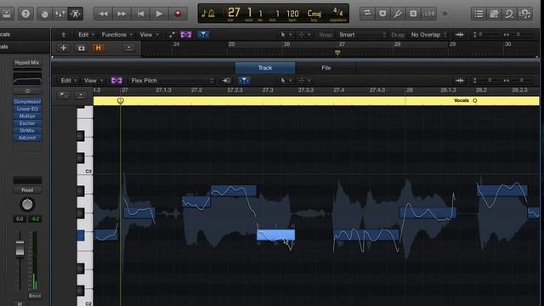Open the audio editor Edit menu
The image size is (544, 306).
68,81
